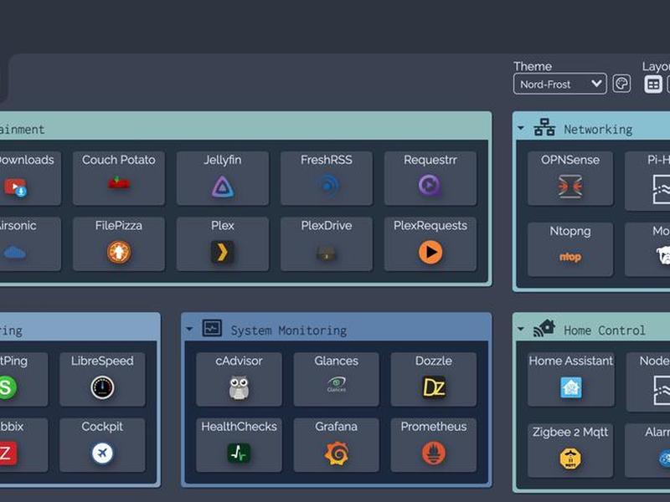The width and height of the screenshot is (670, 502).
Task: Click the Glances eye icon
Action: [x=337, y=384]
